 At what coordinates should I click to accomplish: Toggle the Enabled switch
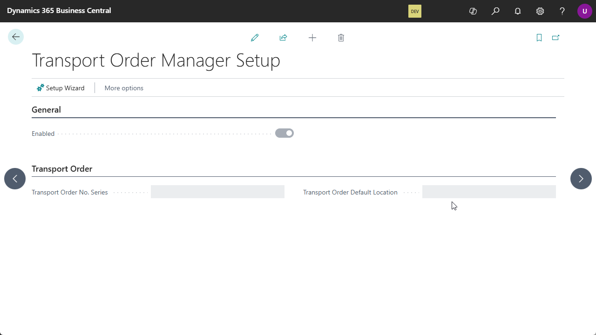284,133
